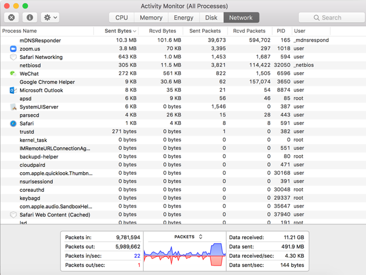
Task: Click the stop process X icon
Action: [x=12, y=17]
